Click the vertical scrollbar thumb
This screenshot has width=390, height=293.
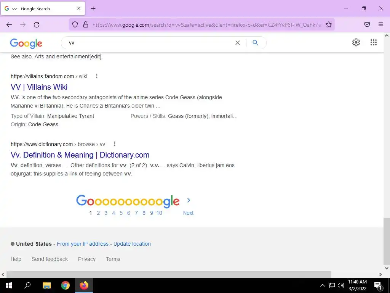(387, 241)
